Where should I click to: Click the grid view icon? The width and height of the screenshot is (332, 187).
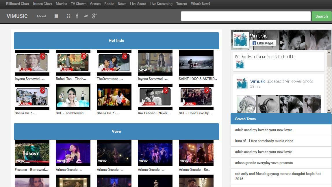pyautogui.click(x=56, y=16)
